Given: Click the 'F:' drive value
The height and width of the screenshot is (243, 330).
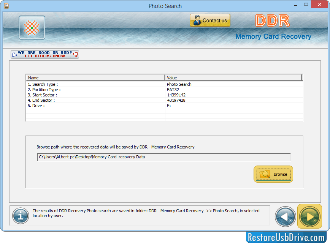Looking at the screenshot, I should pos(169,106).
